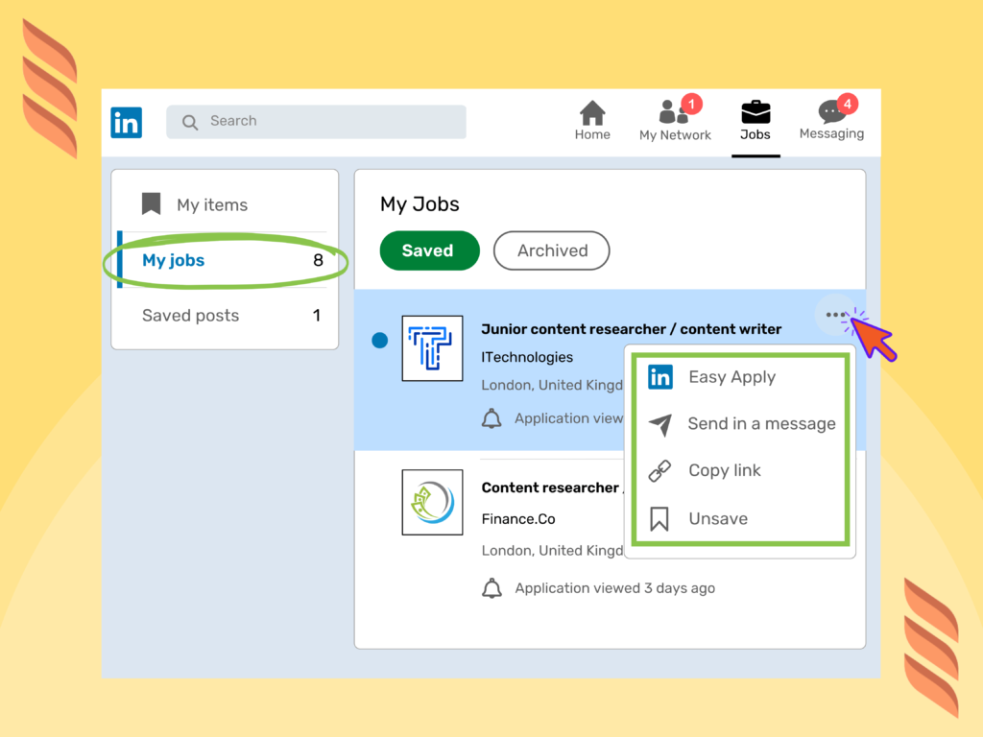Click the search magnifier icon

tap(189, 121)
